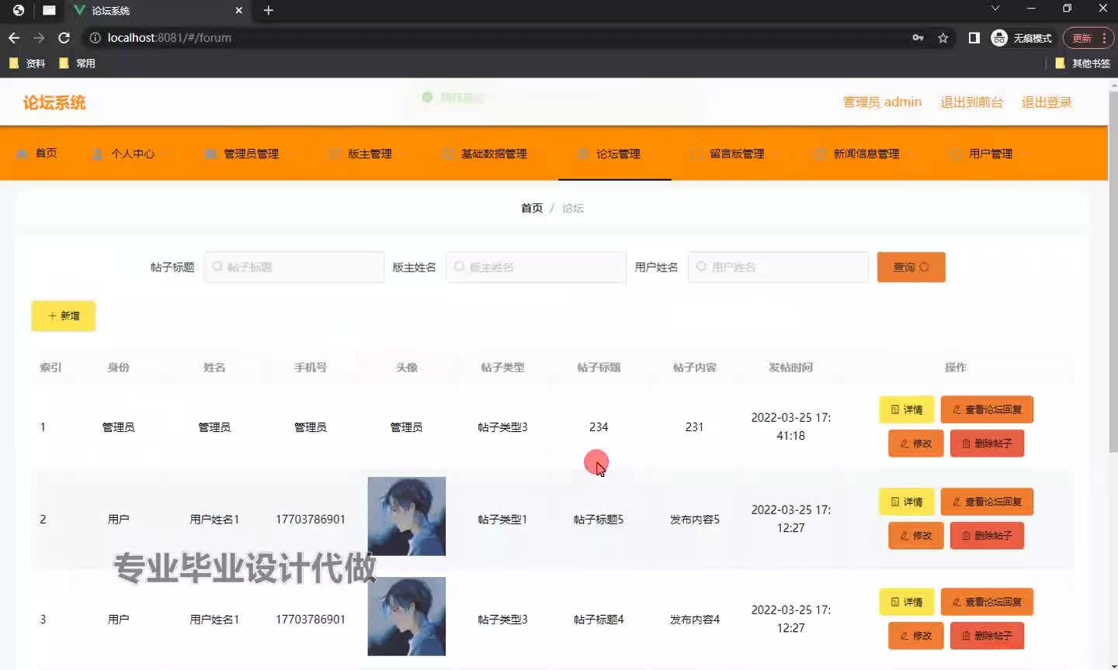Click the chevron dropdown near window controls
The height and width of the screenshot is (670, 1118).
pos(995,9)
